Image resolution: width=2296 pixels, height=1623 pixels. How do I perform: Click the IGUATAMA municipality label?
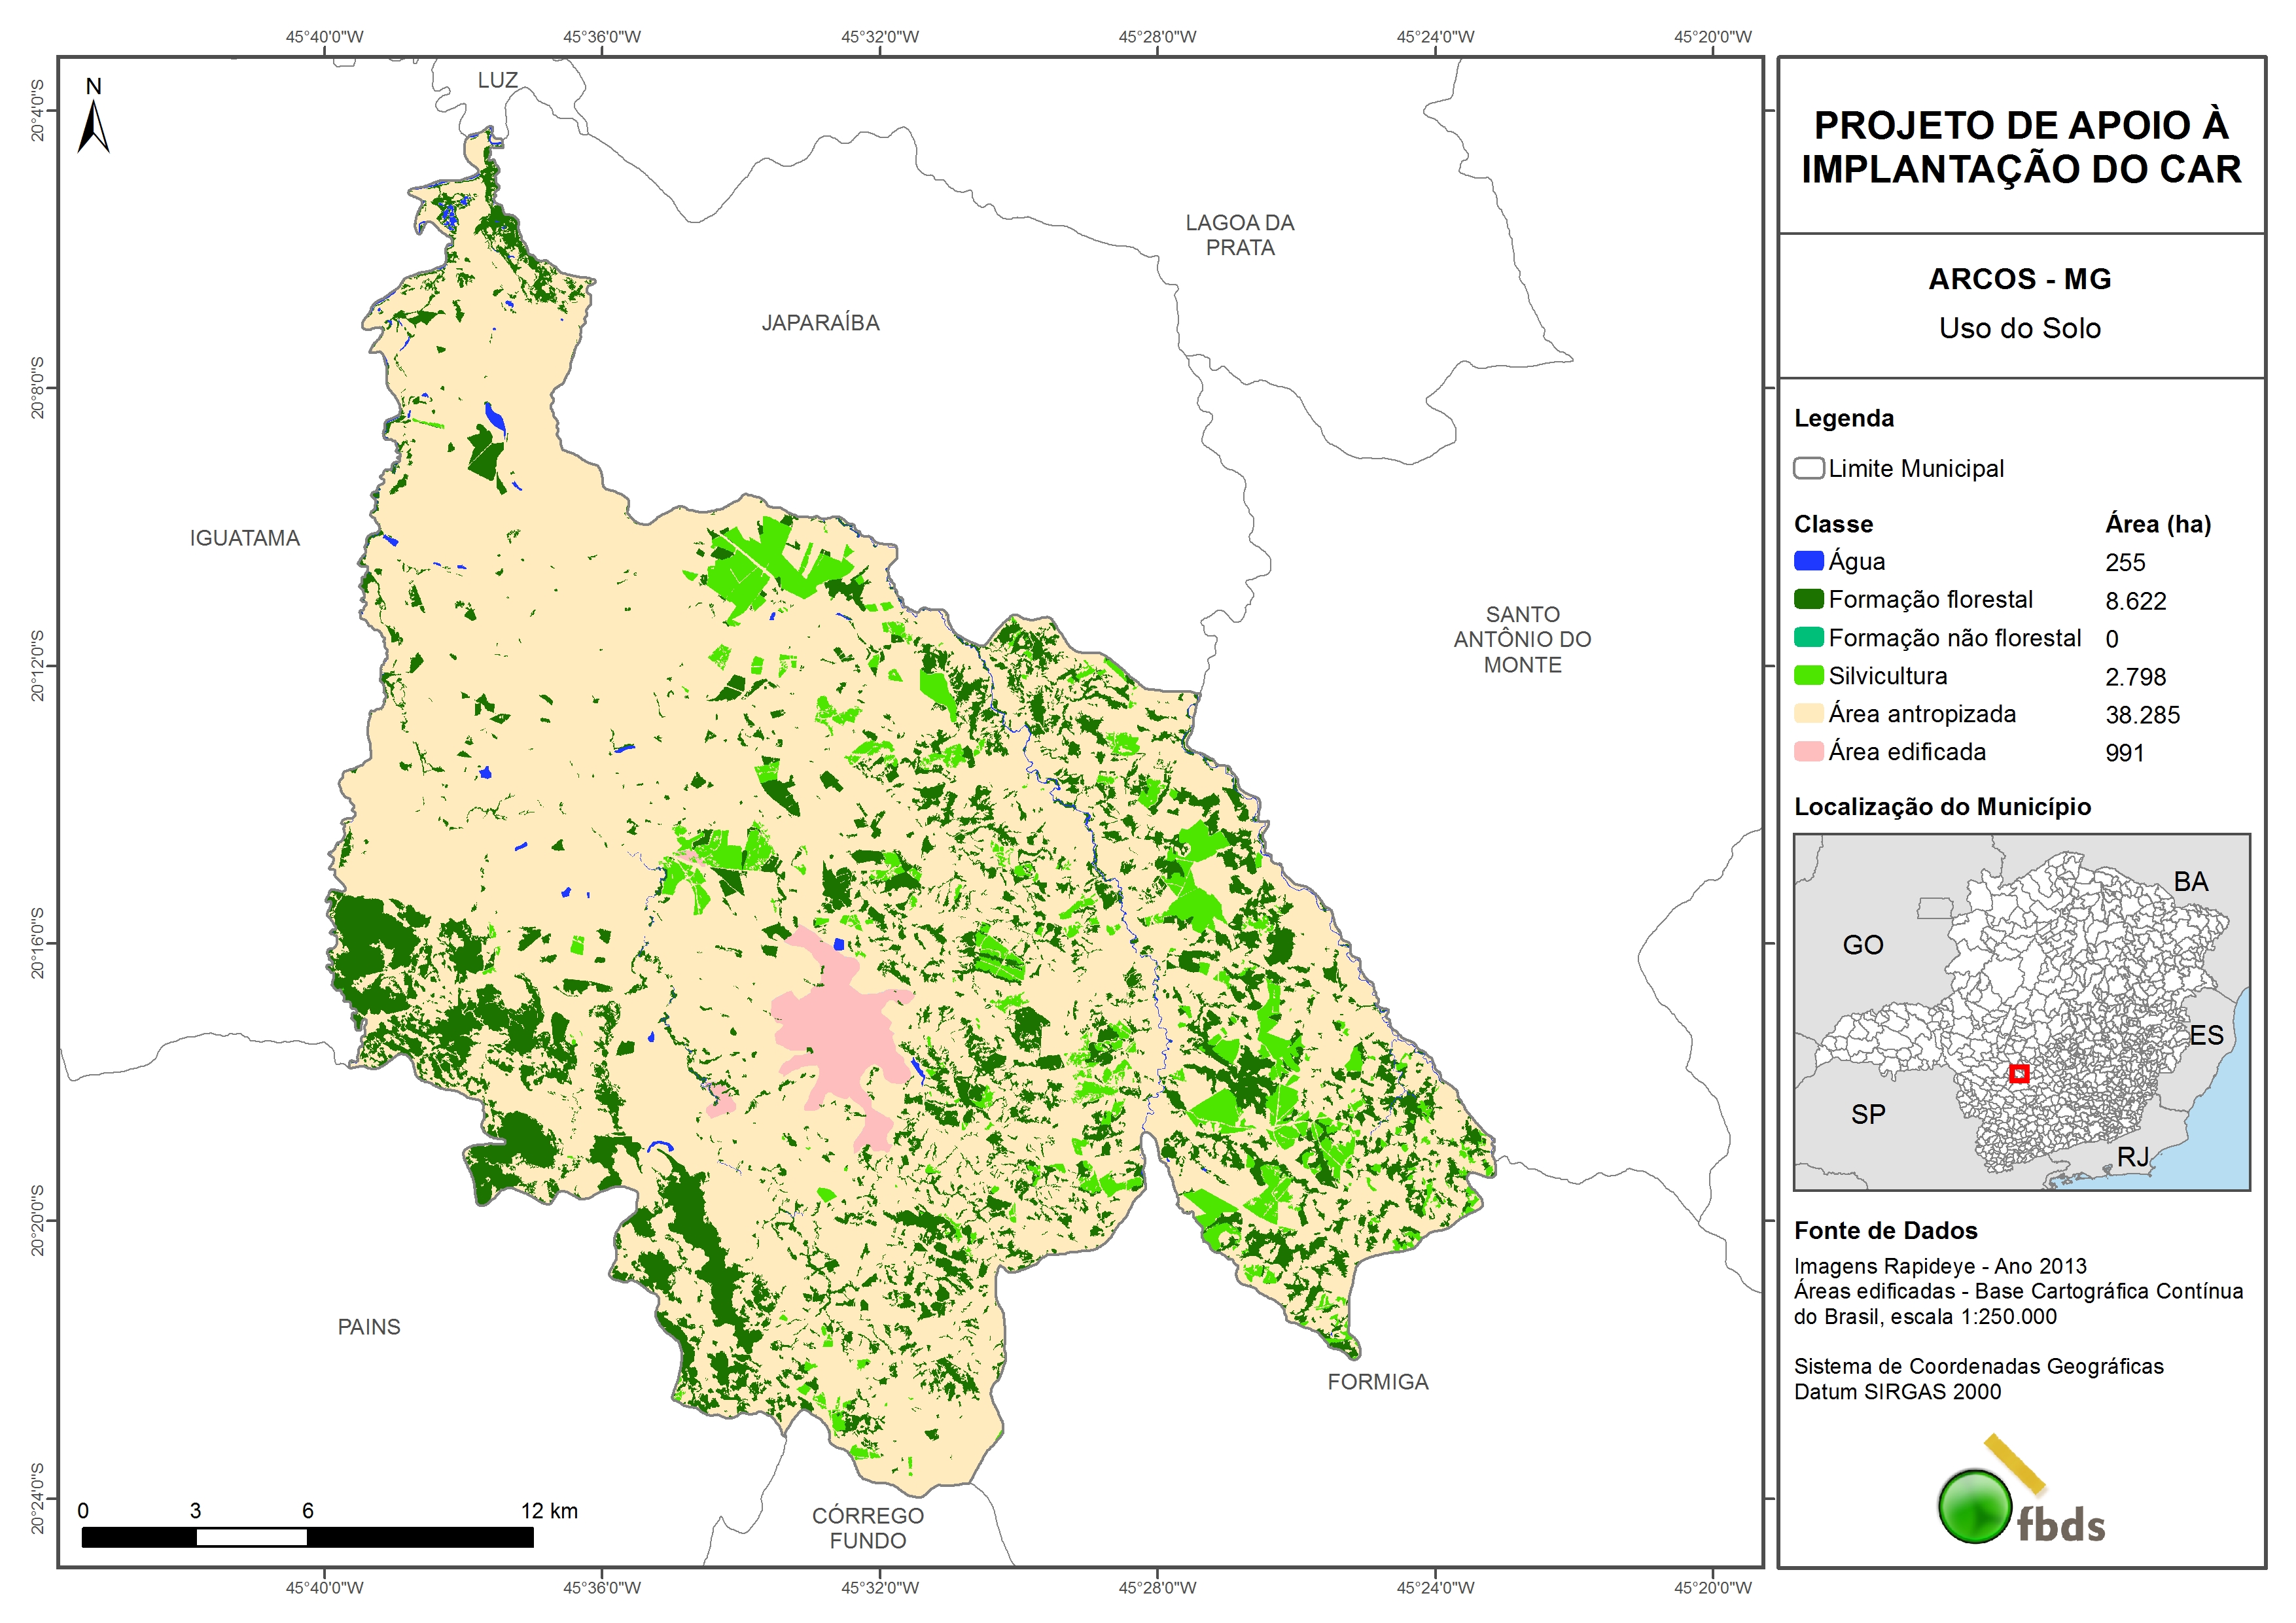coord(245,538)
